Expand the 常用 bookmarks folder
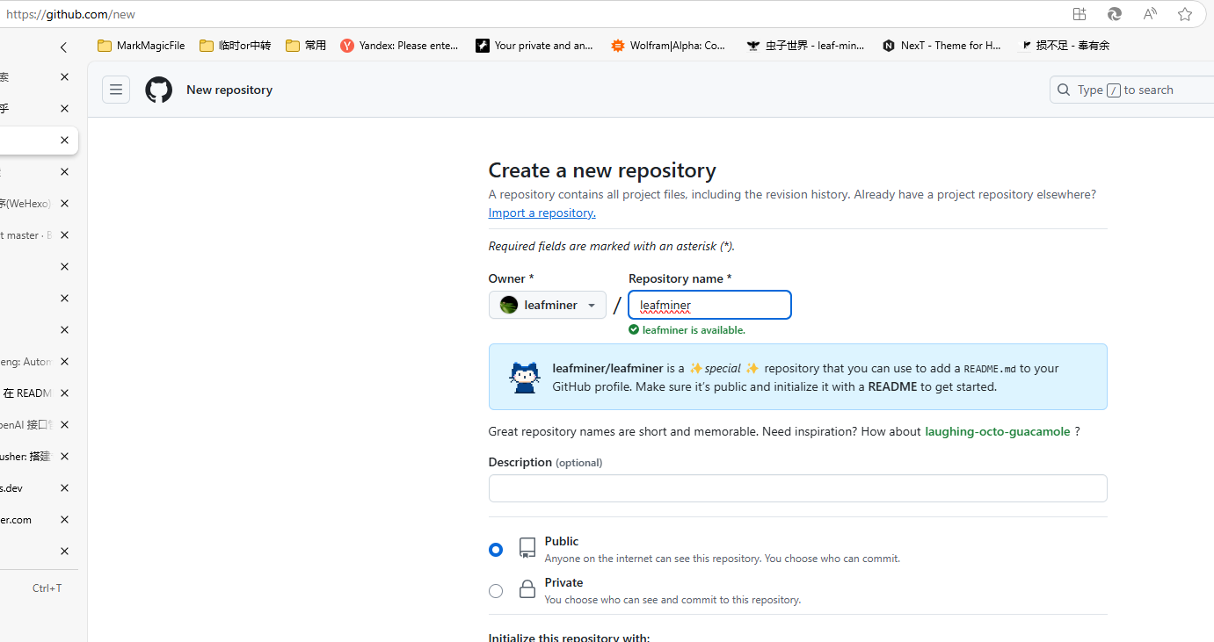Screen dimensions: 1214x642 tap(306, 46)
